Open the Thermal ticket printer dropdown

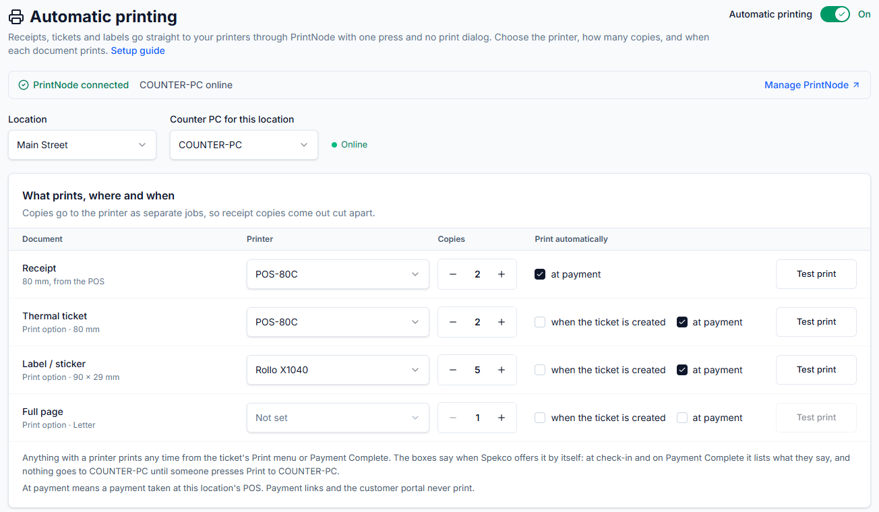tap(338, 322)
